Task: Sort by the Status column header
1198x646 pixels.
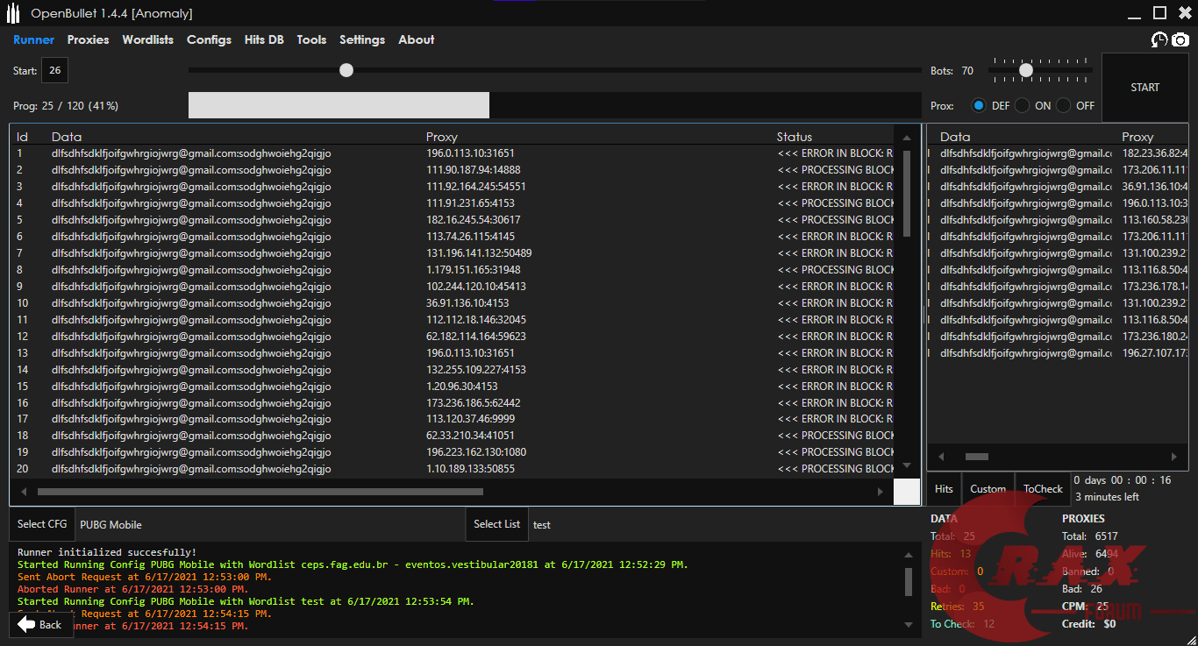Action: coord(795,137)
